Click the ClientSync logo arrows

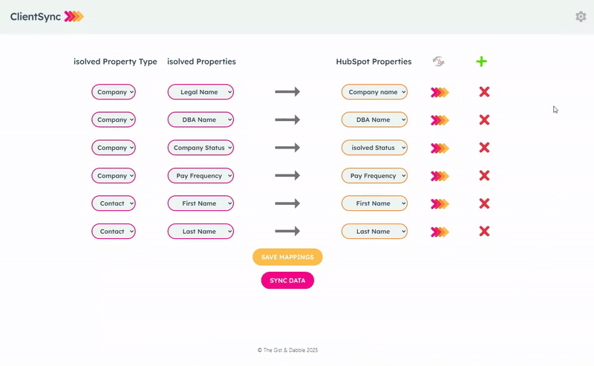coord(74,16)
